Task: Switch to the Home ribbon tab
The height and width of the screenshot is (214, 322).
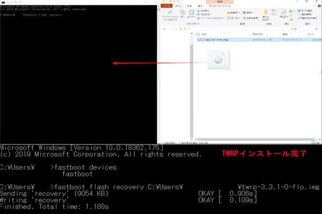Action: (x=178, y=6)
